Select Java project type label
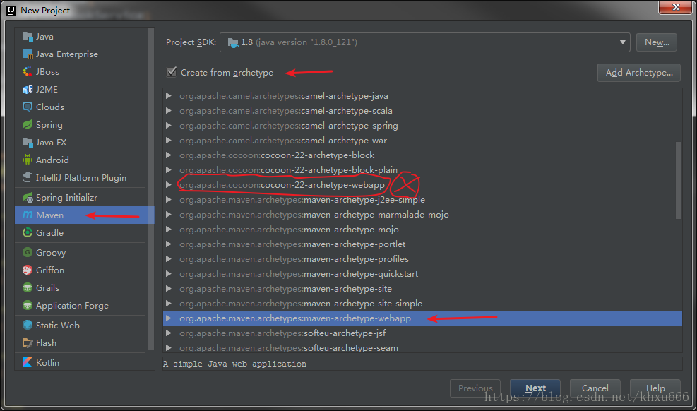The height and width of the screenshot is (411, 697). click(x=44, y=37)
